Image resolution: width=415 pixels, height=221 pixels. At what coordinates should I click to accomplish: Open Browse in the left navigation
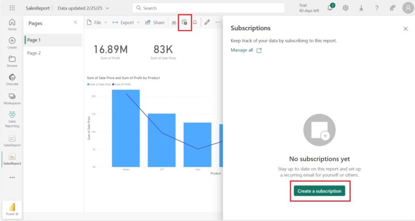click(12, 61)
